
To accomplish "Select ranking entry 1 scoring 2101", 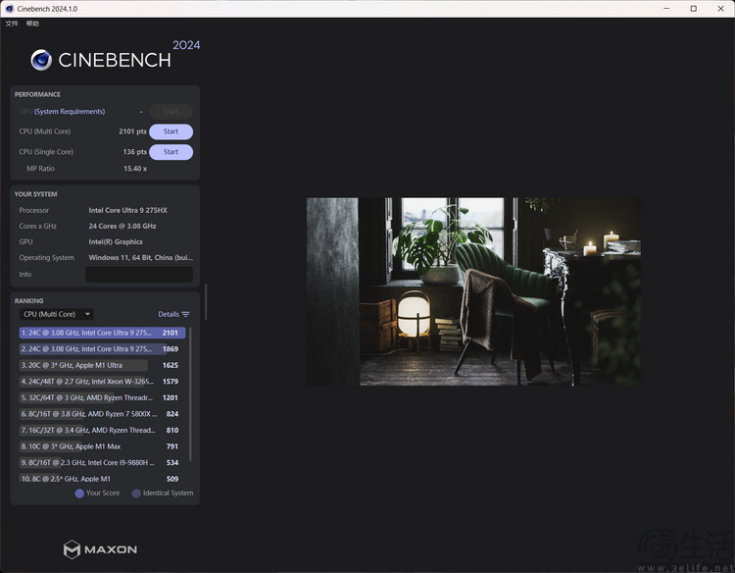I will tap(102, 333).
